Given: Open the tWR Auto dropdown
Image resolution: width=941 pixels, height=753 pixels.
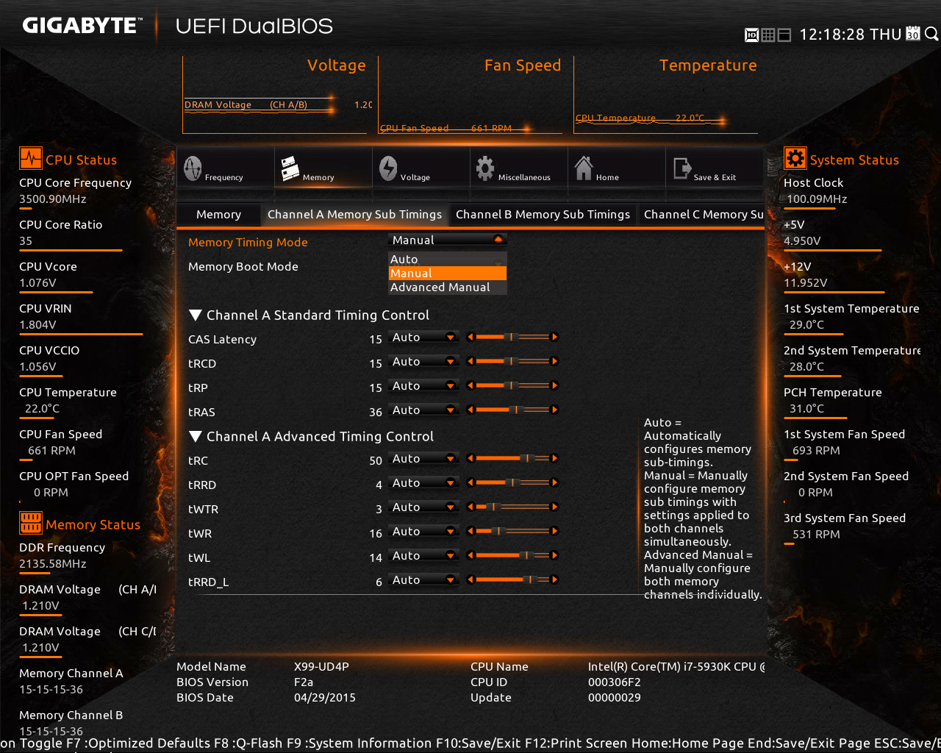Looking at the screenshot, I should [x=423, y=531].
